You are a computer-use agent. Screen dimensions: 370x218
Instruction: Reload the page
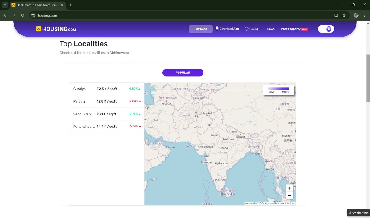pos(23,15)
